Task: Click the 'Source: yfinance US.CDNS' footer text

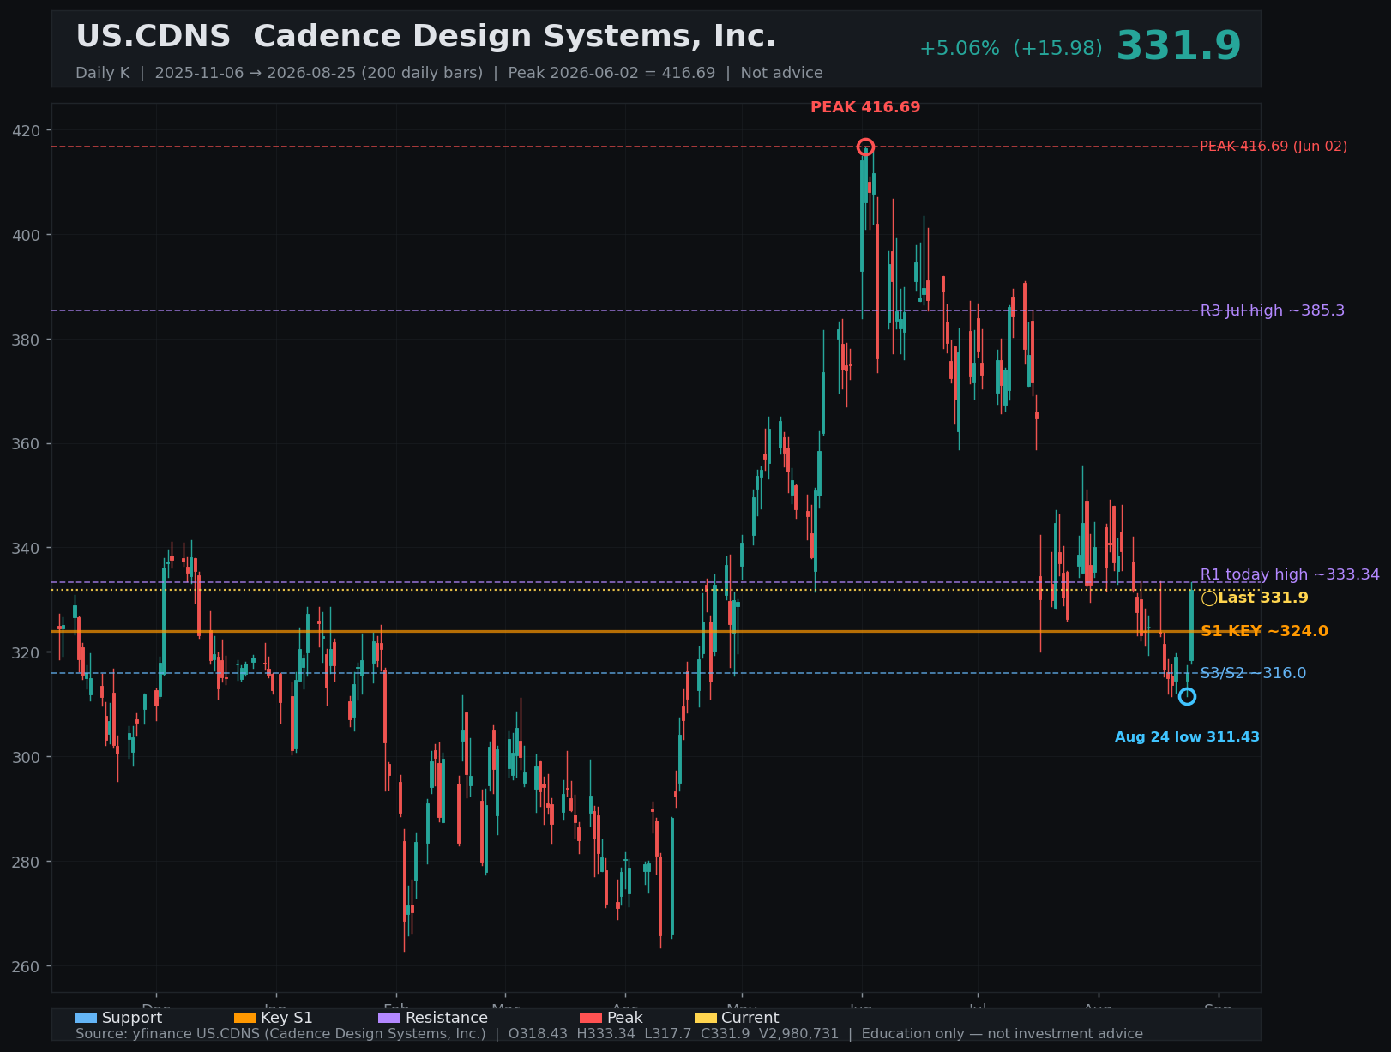Action: (609, 1034)
